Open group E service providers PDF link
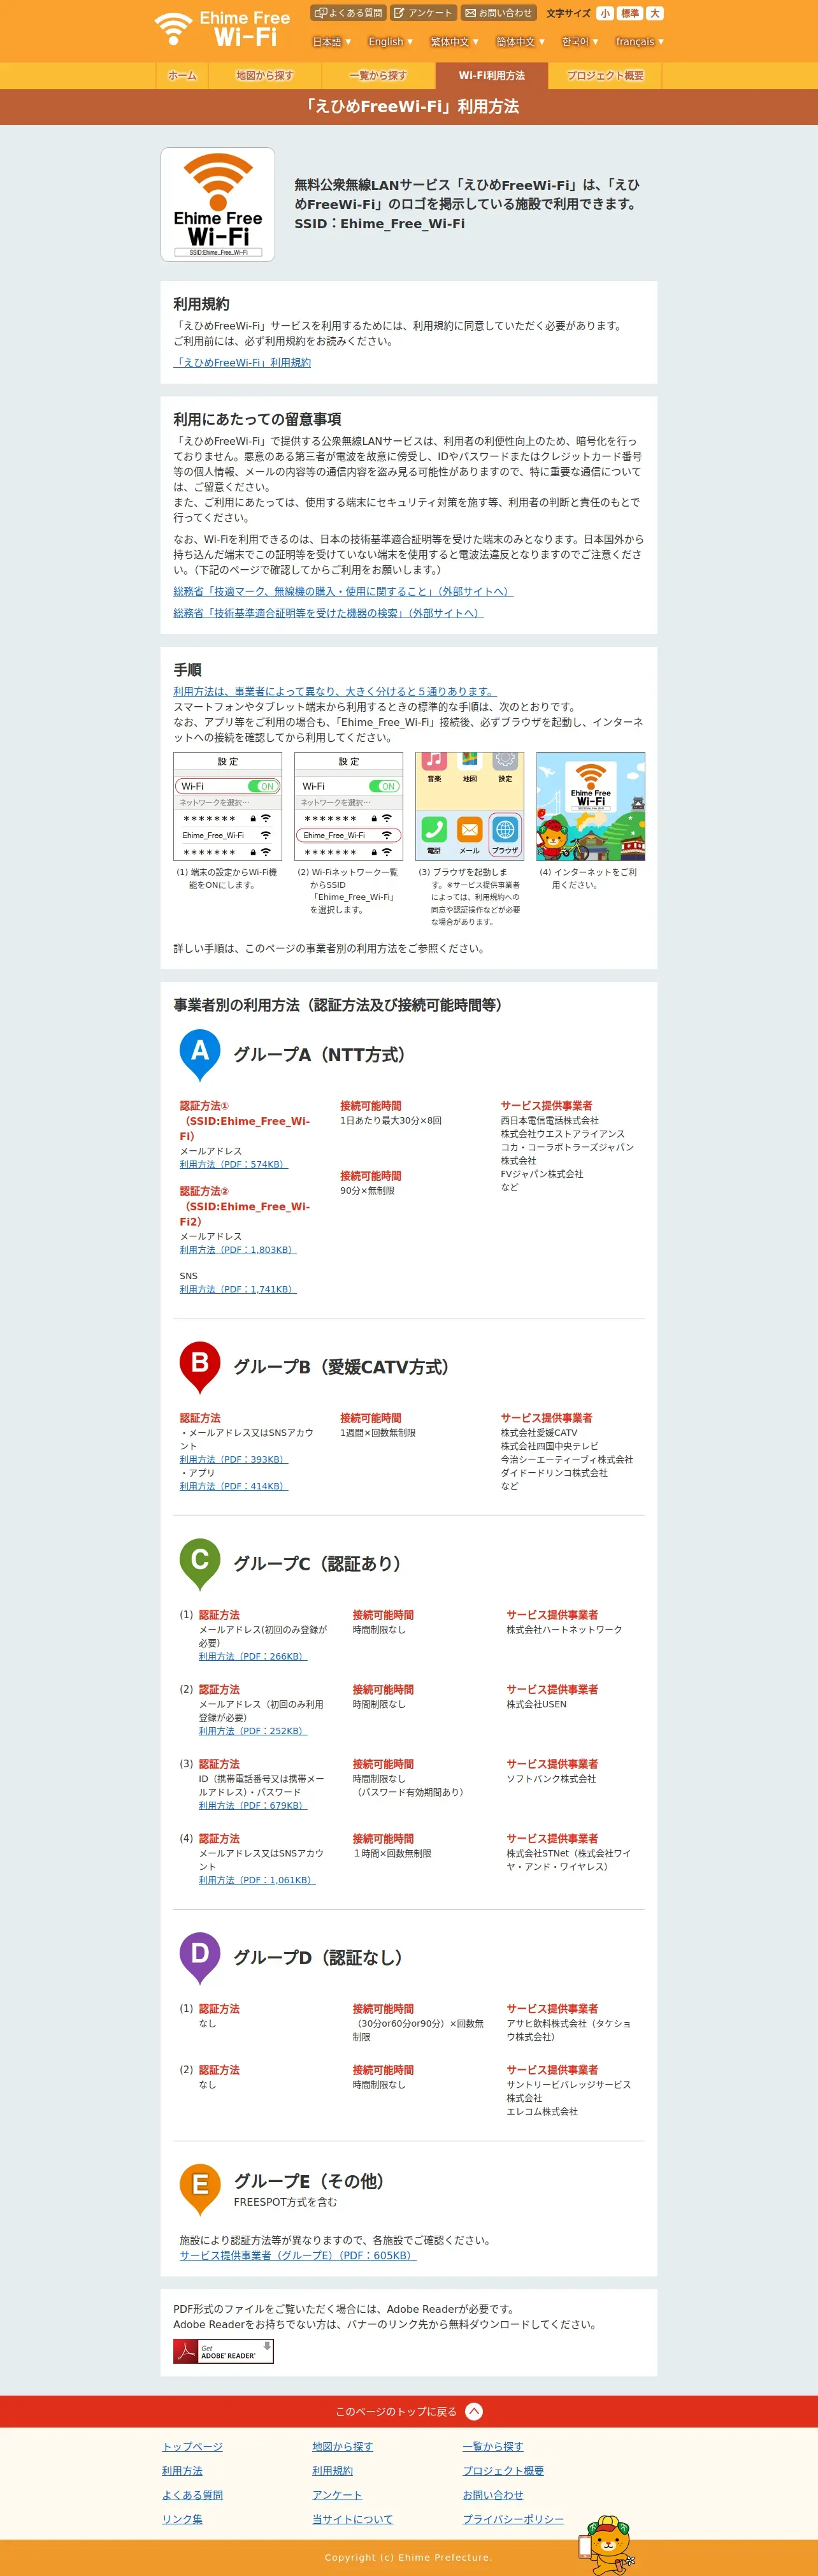This screenshot has height=2576, width=818. coord(298,2255)
